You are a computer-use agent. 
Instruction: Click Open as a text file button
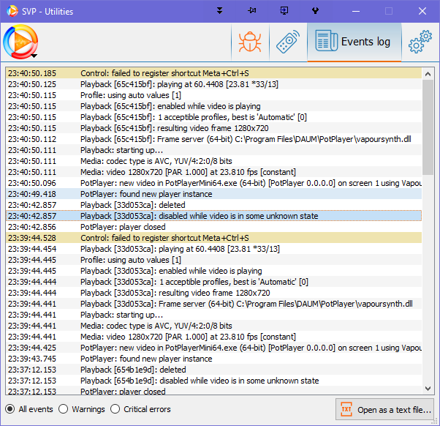[386, 409]
